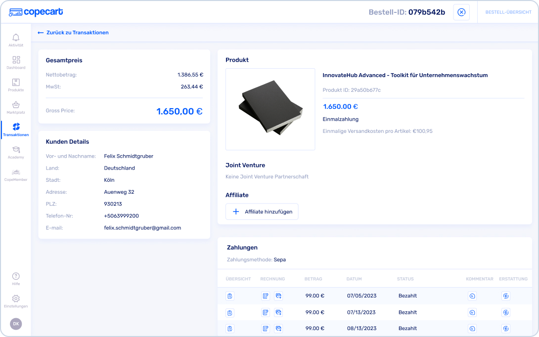Open comment icon for 08/13/2023 payment
The width and height of the screenshot is (539, 337).
[x=472, y=329]
